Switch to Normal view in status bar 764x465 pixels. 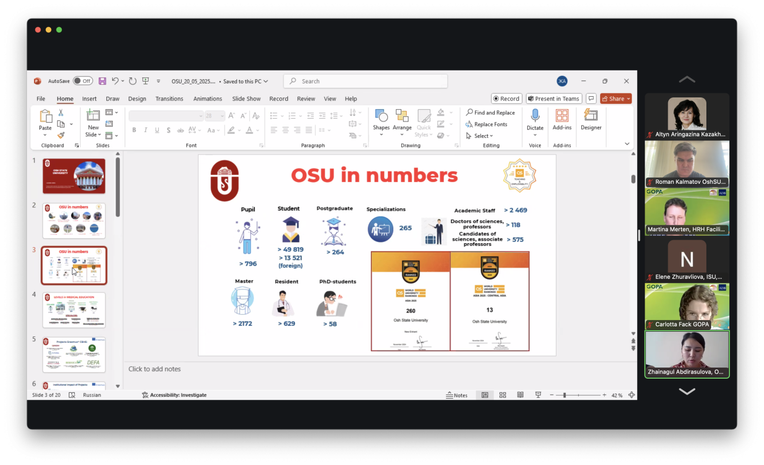coord(485,395)
